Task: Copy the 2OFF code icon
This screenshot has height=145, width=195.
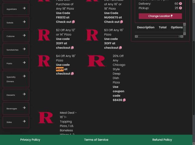Action: point(73,48)
